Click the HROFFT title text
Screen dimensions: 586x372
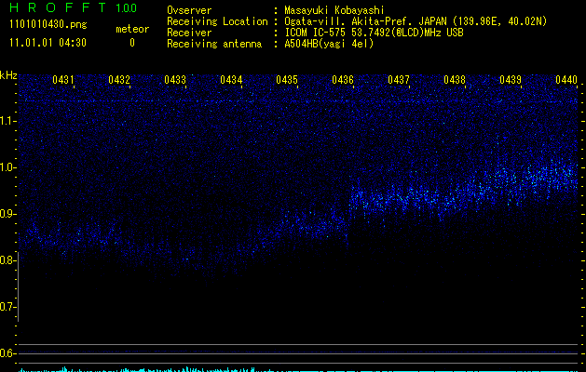point(55,8)
